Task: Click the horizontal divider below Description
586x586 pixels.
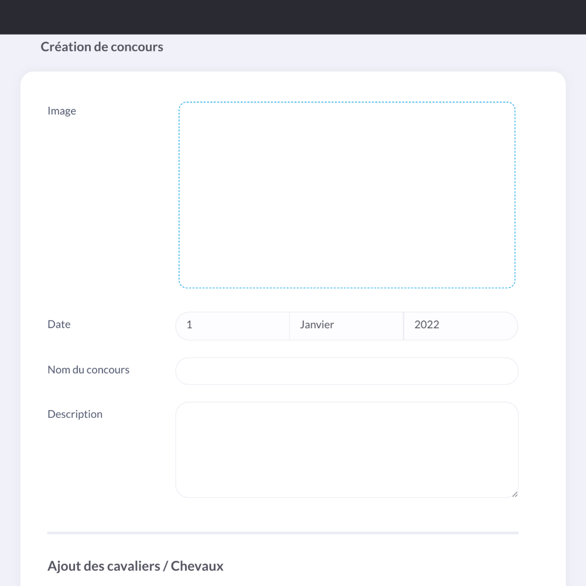Action: [x=283, y=533]
